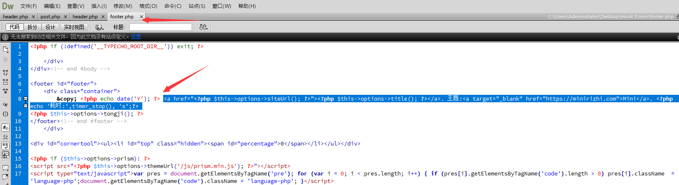The height and width of the screenshot is (185, 679).
Task: Click the __TYPECHO_ROOT_DIR__ string on line 1
Action: [x=130, y=46]
